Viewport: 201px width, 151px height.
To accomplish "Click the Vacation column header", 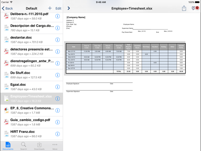I will tap(155, 47).
